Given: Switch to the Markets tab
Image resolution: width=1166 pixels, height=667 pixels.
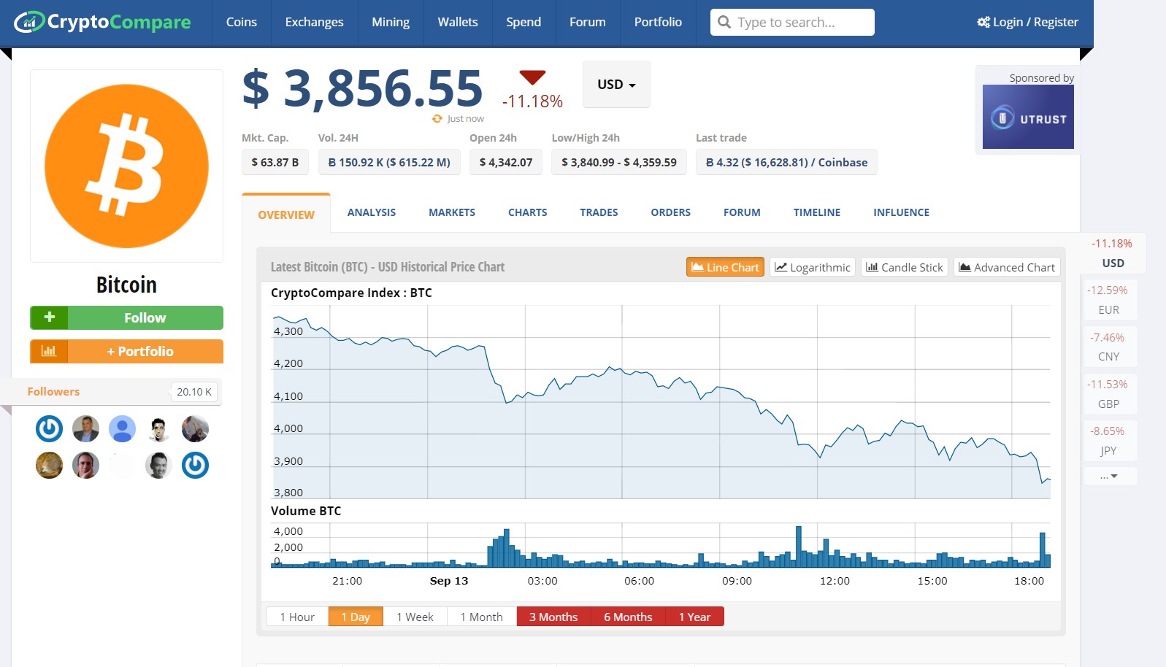Looking at the screenshot, I should 452,212.
